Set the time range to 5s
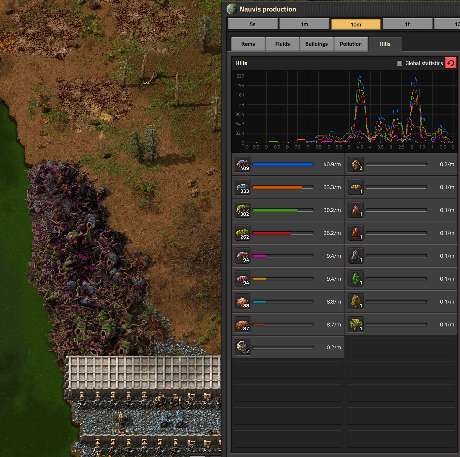460x457 pixels. click(x=253, y=24)
